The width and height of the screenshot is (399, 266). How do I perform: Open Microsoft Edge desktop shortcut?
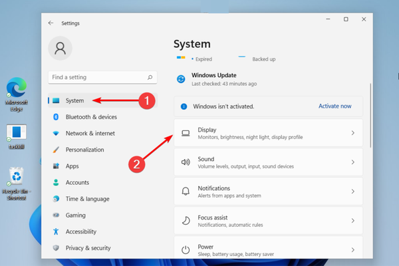pos(16,90)
